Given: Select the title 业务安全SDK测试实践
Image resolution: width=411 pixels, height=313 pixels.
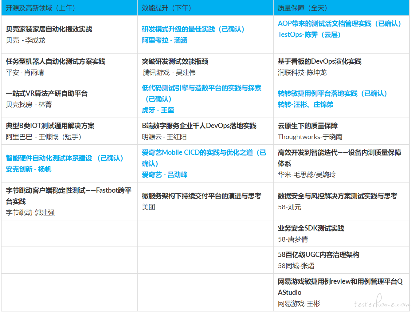Looking at the screenshot, I should 311,228.
